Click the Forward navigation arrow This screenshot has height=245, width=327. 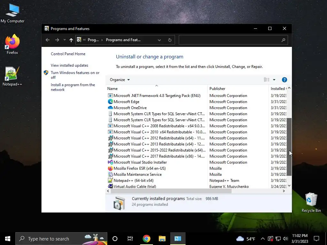[x=57, y=40]
